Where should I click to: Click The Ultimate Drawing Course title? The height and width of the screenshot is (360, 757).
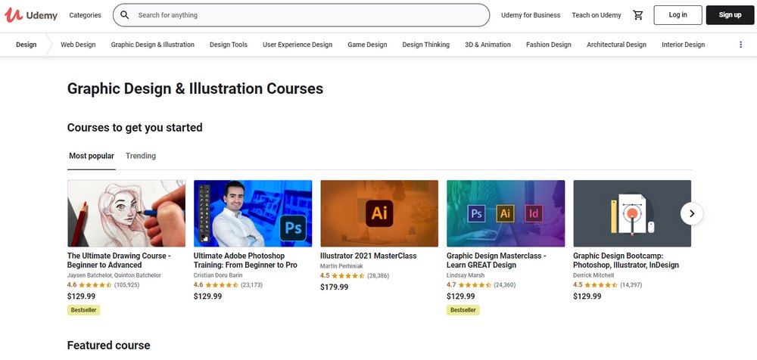tap(119, 260)
